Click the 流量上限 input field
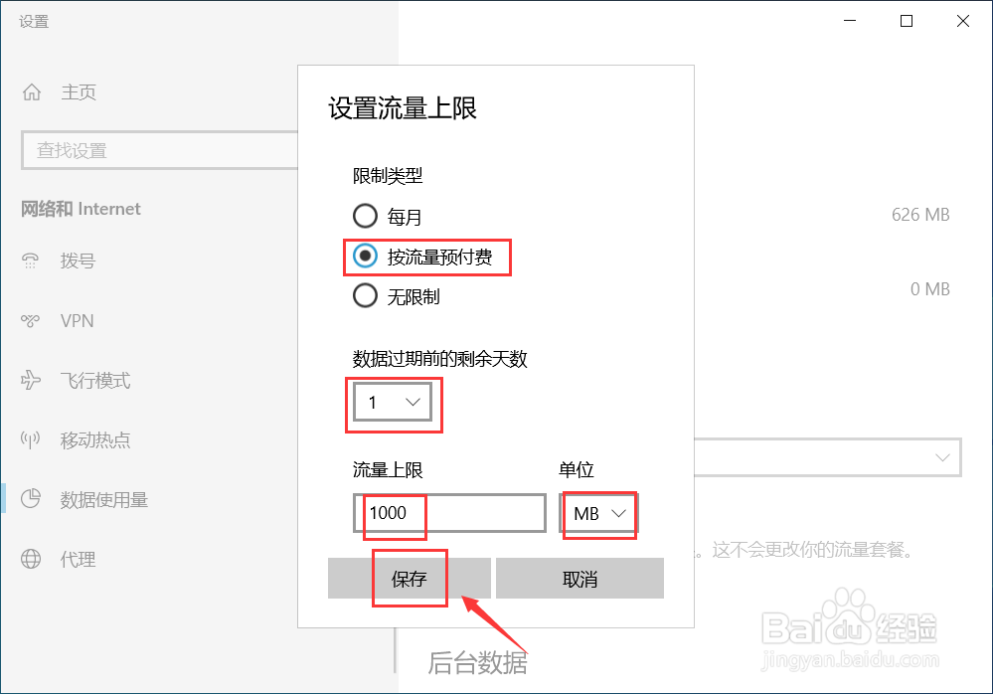993x694 pixels. click(x=449, y=513)
